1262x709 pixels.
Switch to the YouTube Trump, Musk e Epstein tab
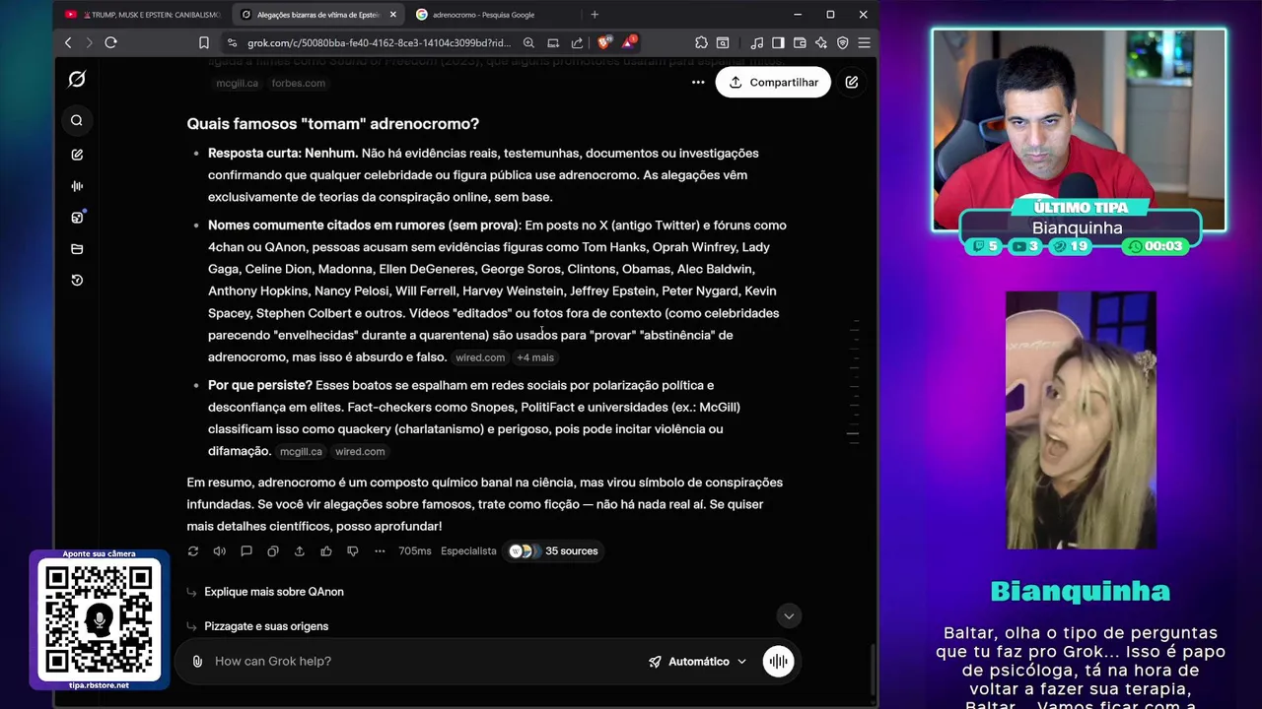pyautogui.click(x=141, y=15)
